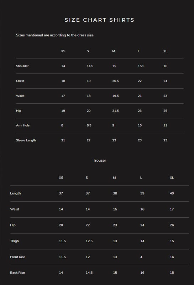Click the Trouser section heading
Image resolution: width=194 pixels, height=285 pixels.
99,160
